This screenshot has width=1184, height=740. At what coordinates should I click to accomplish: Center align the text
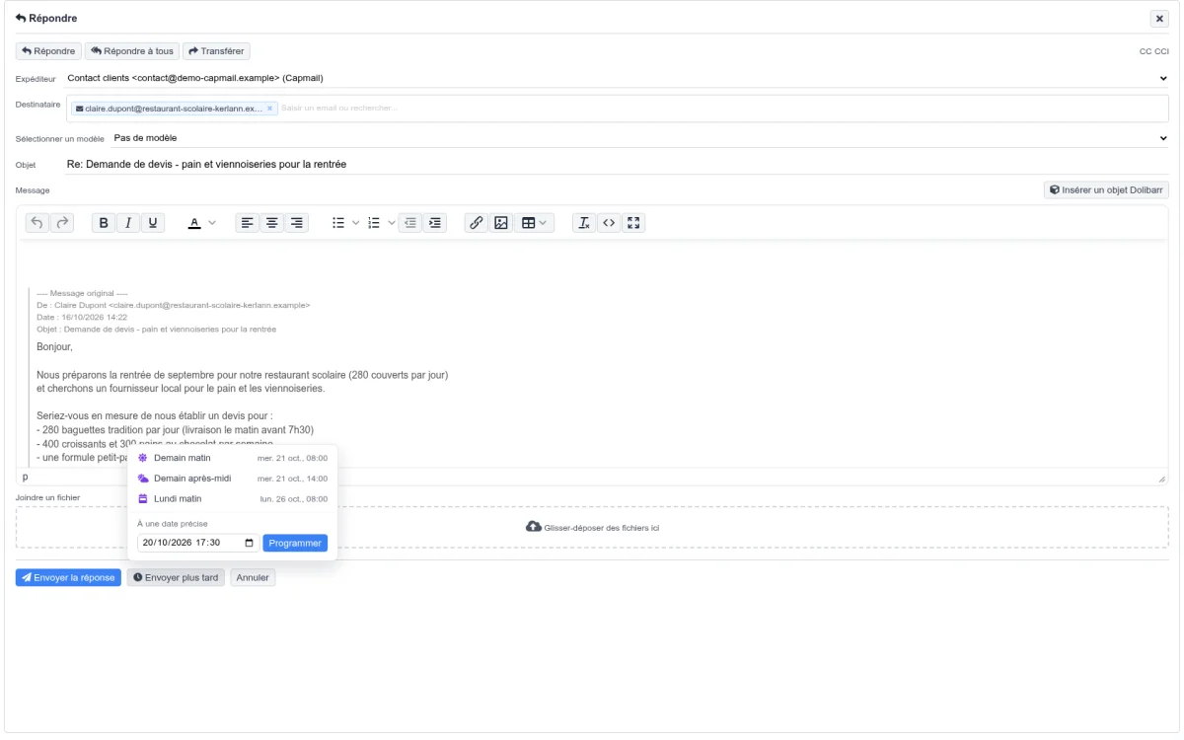click(272, 223)
